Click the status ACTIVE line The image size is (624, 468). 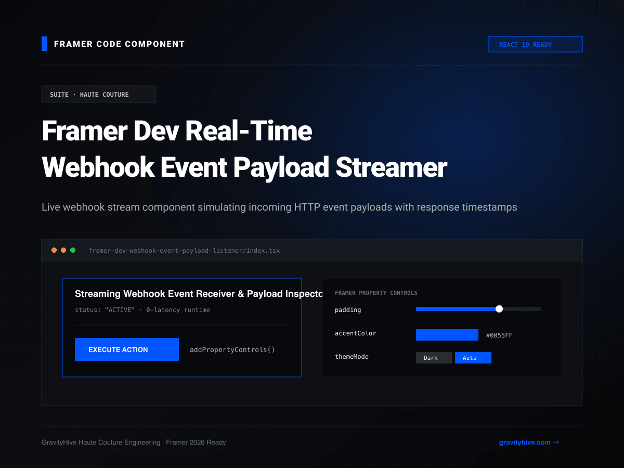[x=142, y=310]
